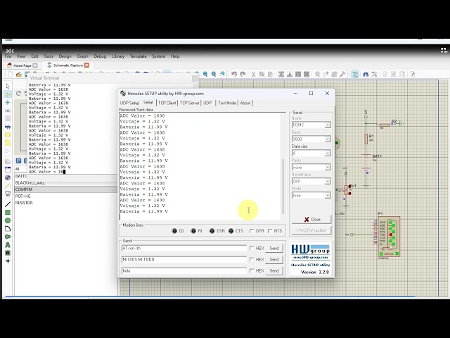The width and height of the screenshot is (450, 338).
Task: Open the Library menu in Proteus
Action: tap(118, 56)
